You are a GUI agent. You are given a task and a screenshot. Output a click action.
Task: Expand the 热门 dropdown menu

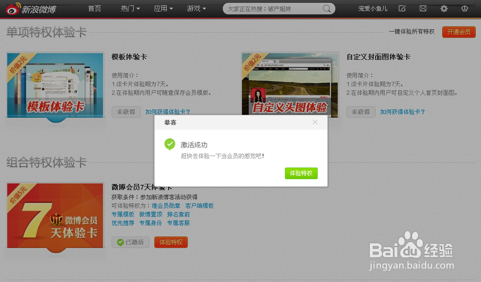click(x=130, y=9)
